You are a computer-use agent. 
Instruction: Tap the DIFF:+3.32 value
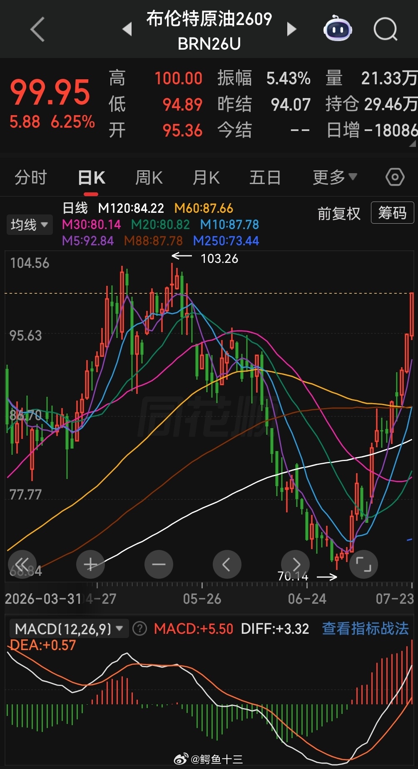[275, 628]
